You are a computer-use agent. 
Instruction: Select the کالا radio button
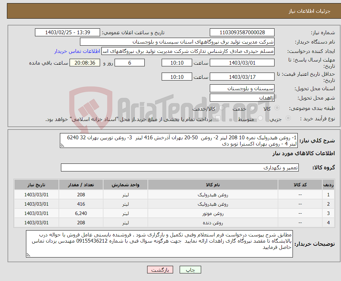[x=277, y=108]
